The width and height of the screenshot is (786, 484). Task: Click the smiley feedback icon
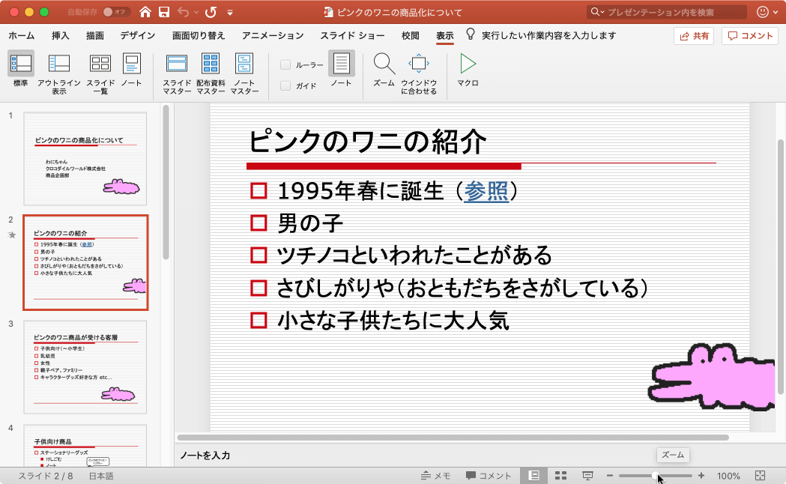pyautogui.click(x=763, y=11)
